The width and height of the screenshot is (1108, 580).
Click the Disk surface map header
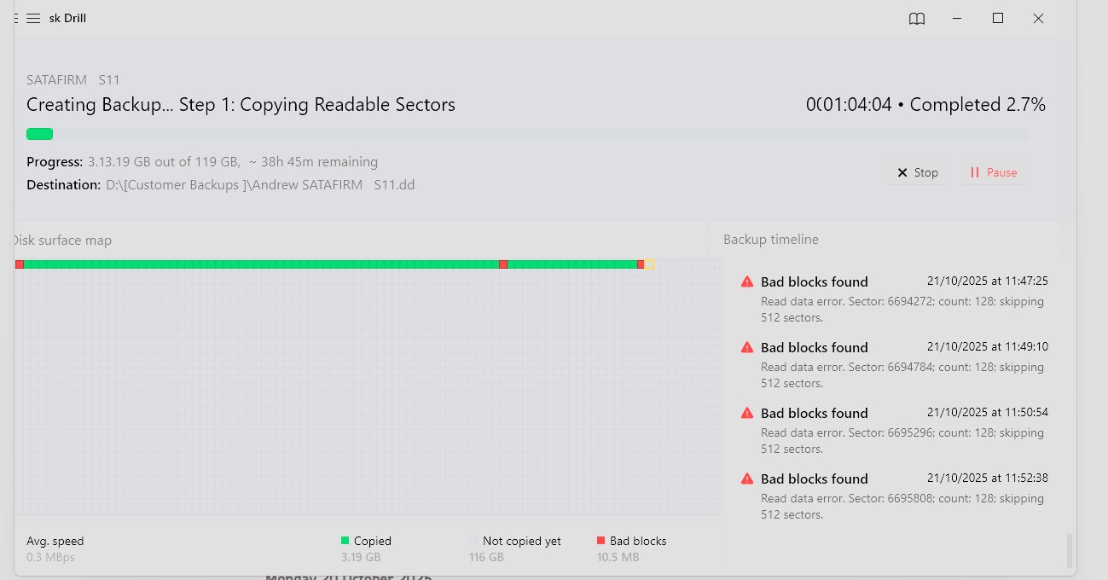pos(63,241)
